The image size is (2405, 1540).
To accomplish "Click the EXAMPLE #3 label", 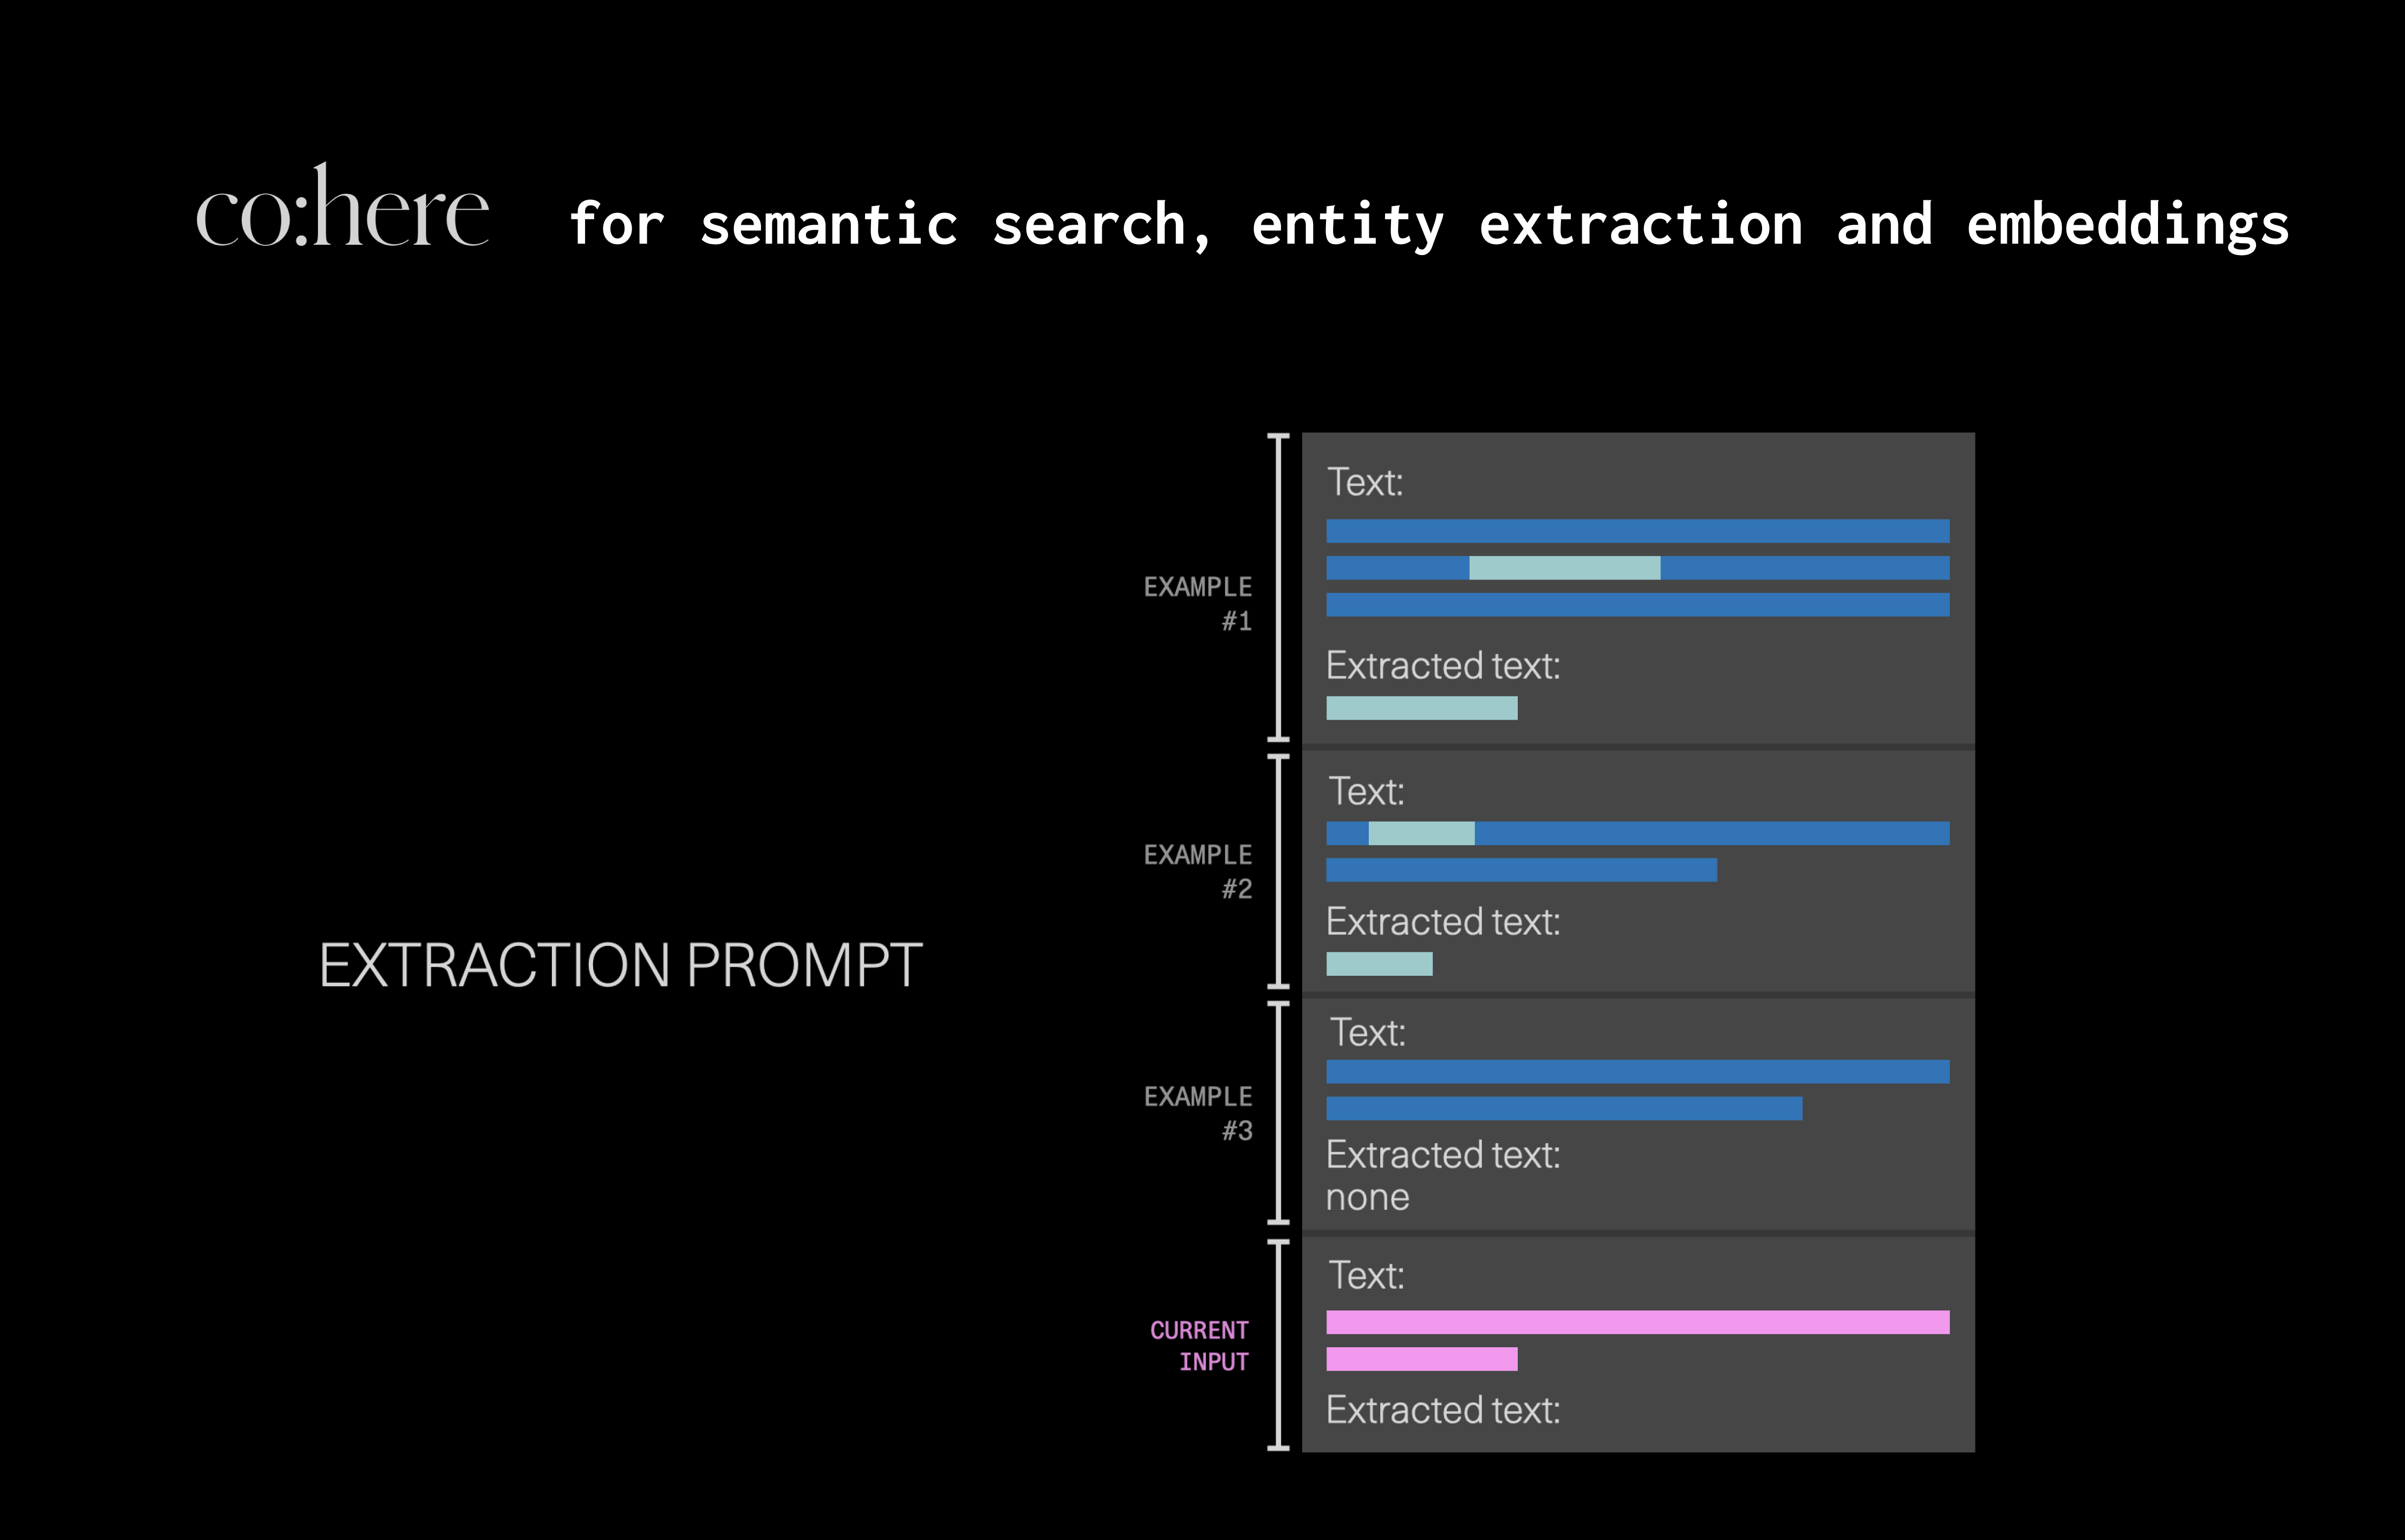I will click(1198, 1113).
